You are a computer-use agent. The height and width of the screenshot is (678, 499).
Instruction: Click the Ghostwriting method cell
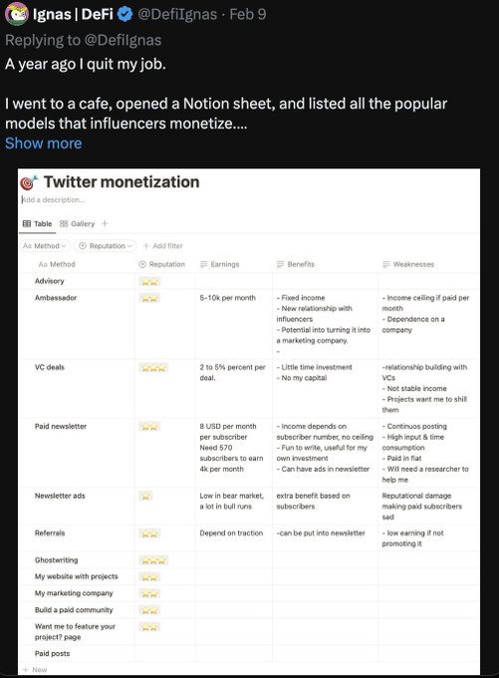(x=56, y=560)
